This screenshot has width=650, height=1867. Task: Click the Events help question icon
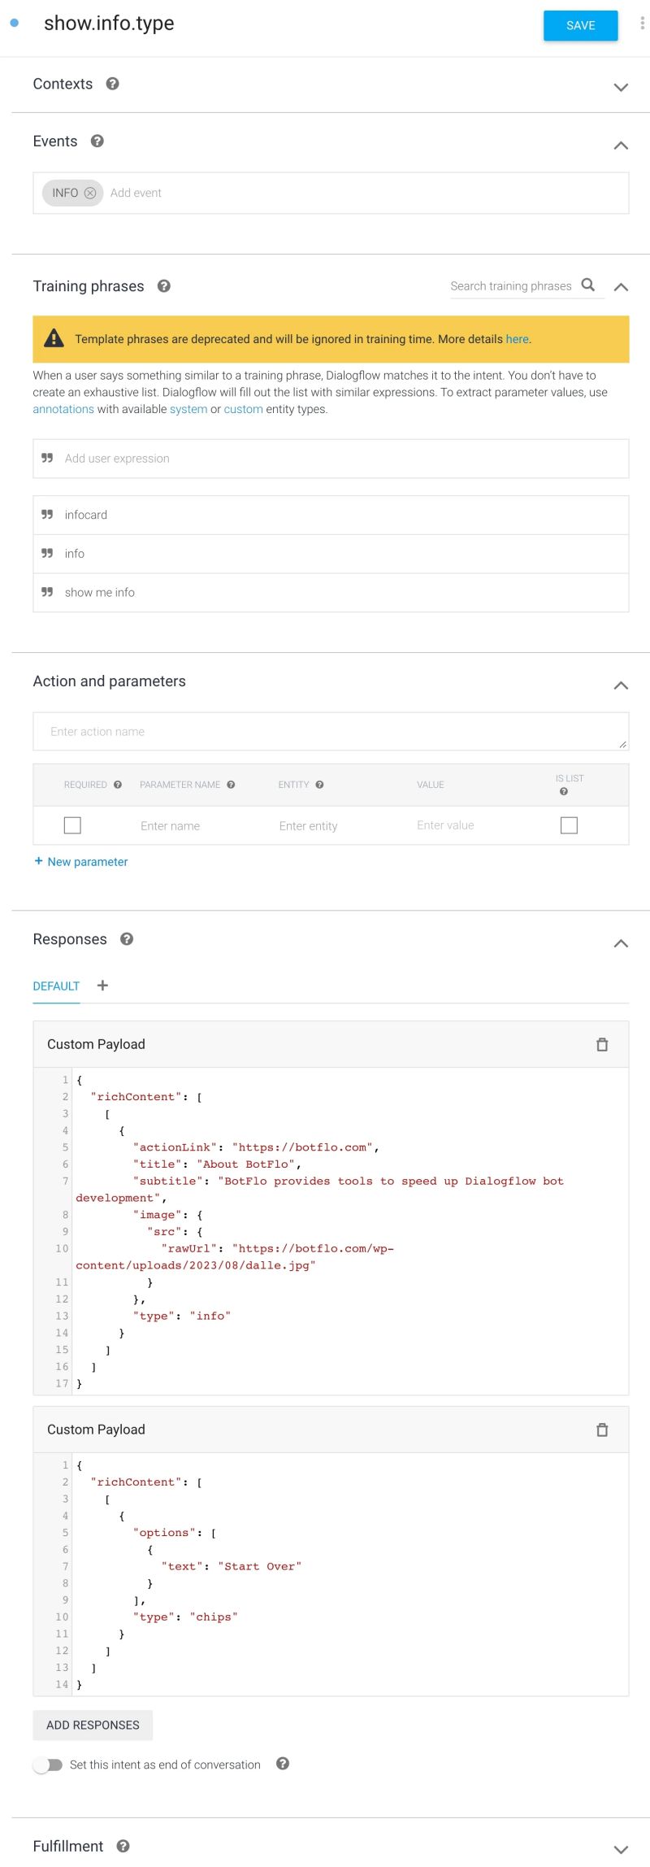point(97,141)
